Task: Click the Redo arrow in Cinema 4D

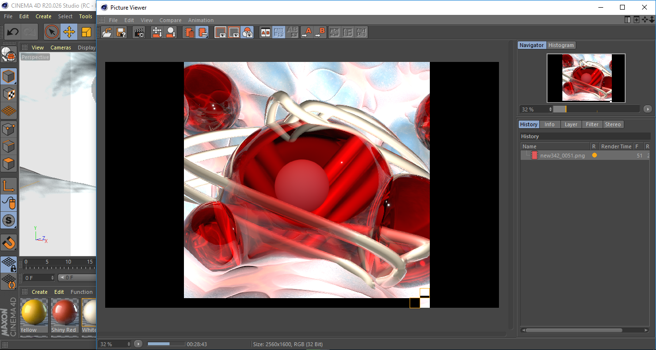Action: tap(30, 32)
